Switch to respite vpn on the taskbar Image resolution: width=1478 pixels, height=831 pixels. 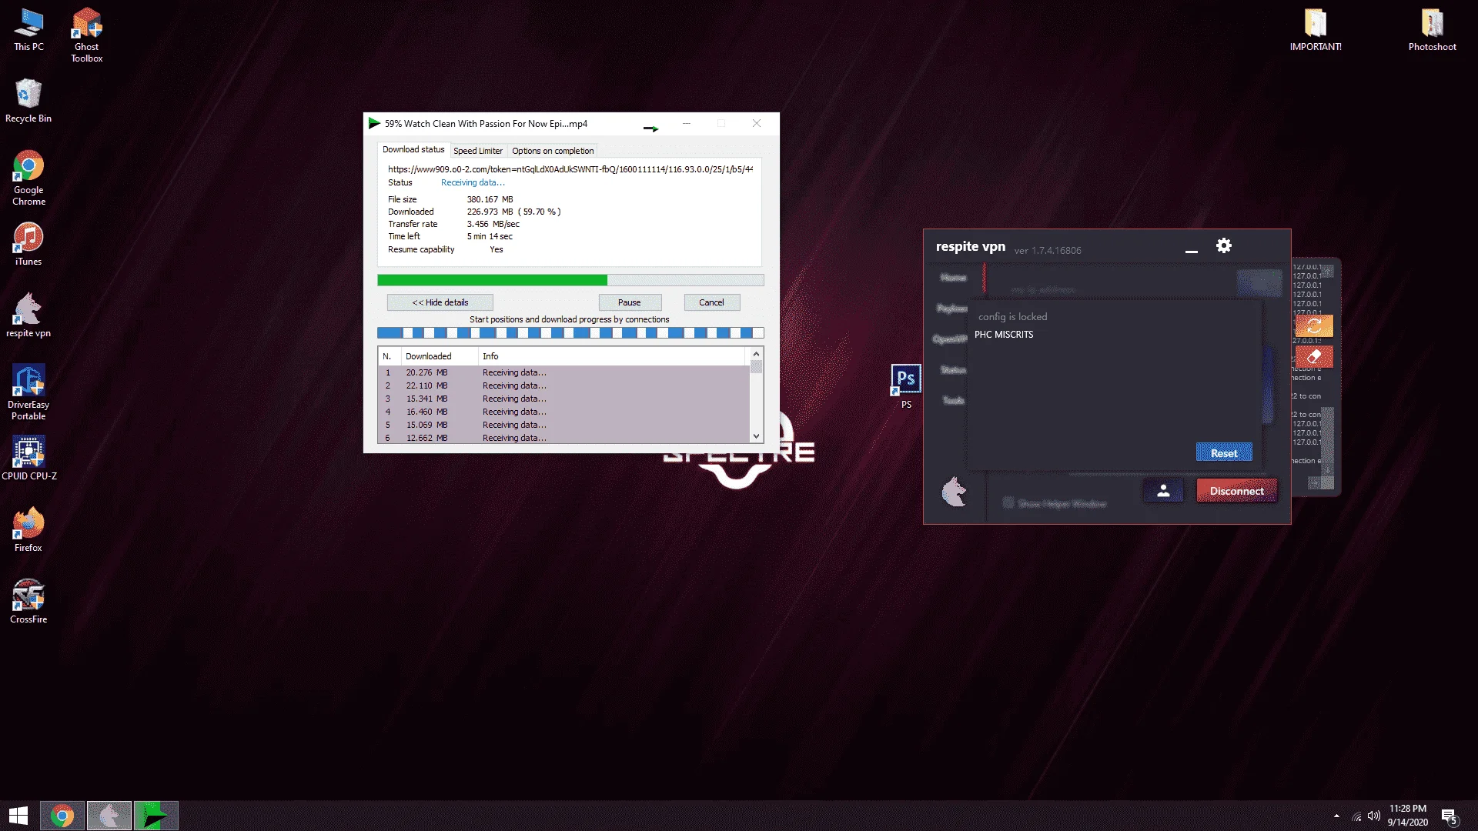[x=109, y=816]
